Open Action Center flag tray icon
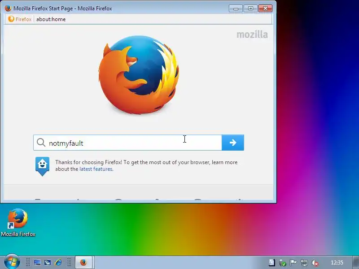Viewport: 359px width, 269px height. [x=293, y=263]
